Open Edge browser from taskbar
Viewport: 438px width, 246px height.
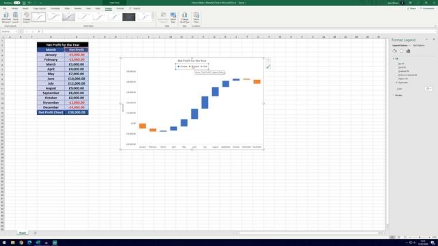(x=29, y=243)
